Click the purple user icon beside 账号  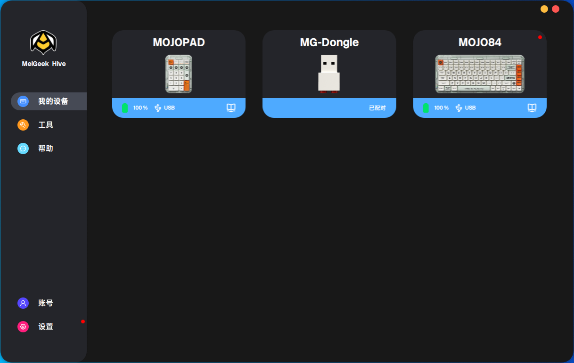pos(23,303)
